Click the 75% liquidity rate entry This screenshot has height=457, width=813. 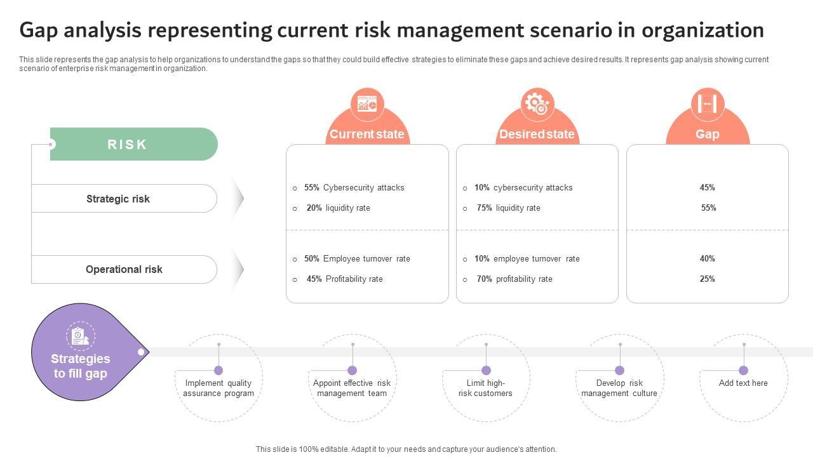click(508, 208)
